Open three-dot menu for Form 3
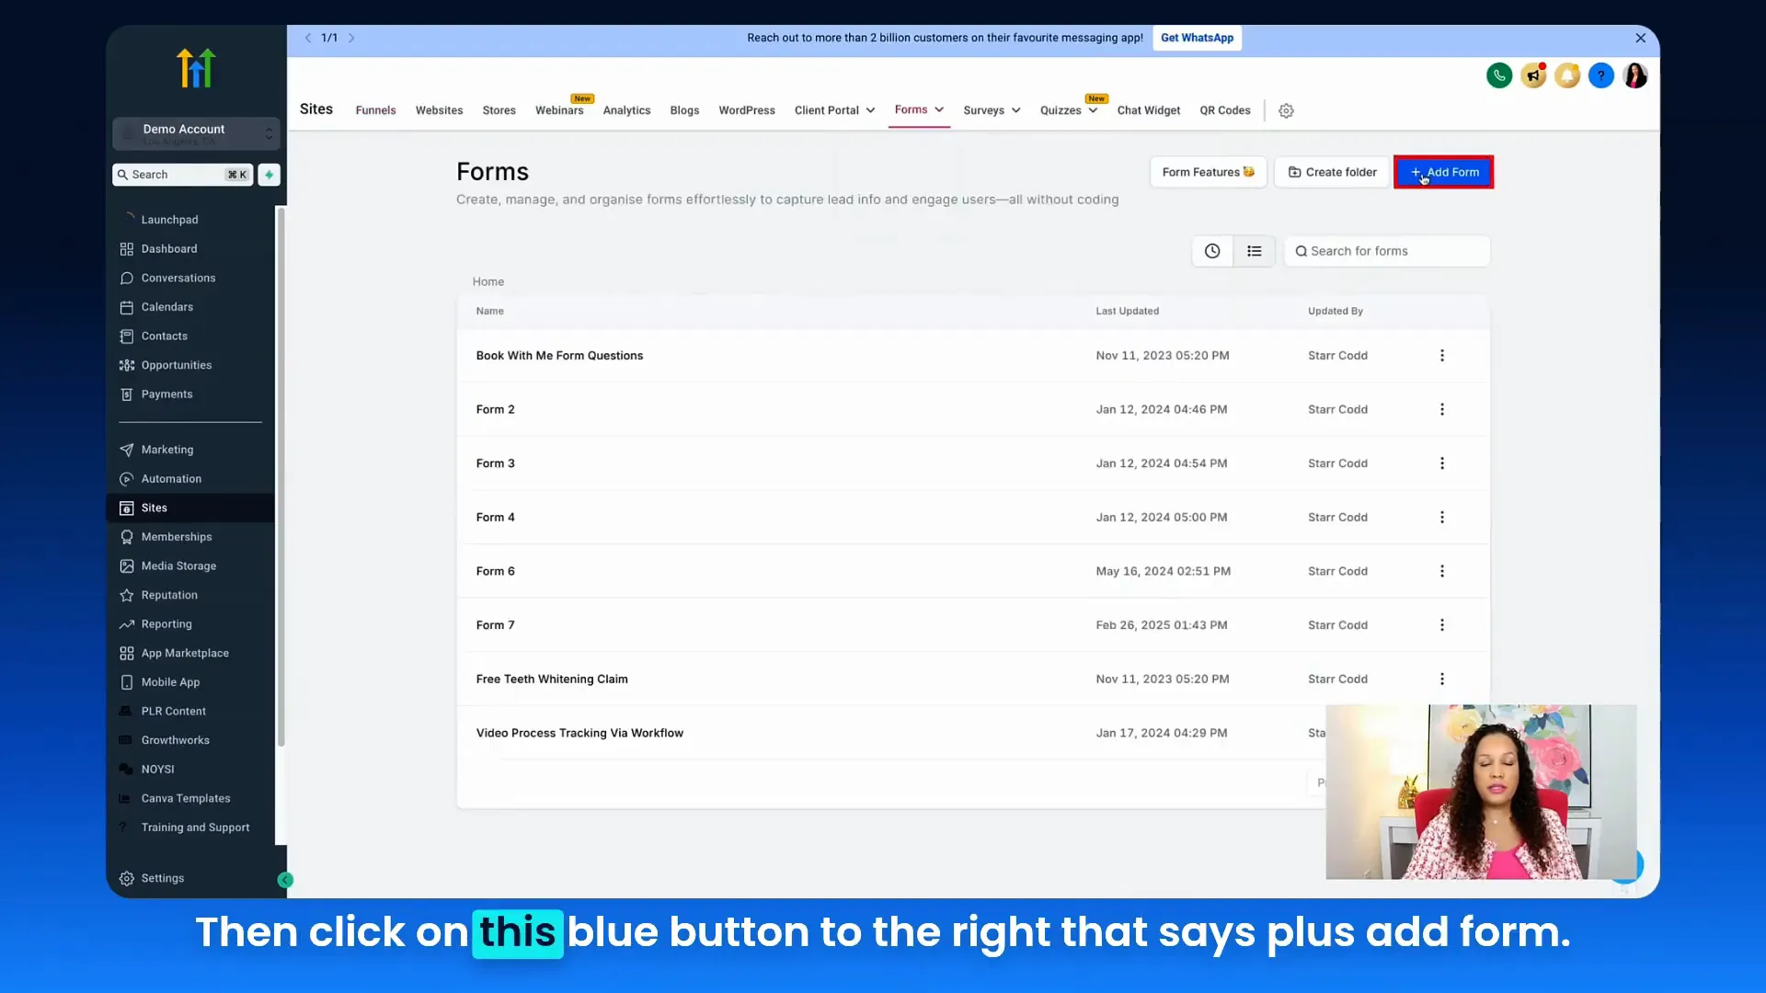This screenshot has height=993, width=1766. pyautogui.click(x=1442, y=463)
